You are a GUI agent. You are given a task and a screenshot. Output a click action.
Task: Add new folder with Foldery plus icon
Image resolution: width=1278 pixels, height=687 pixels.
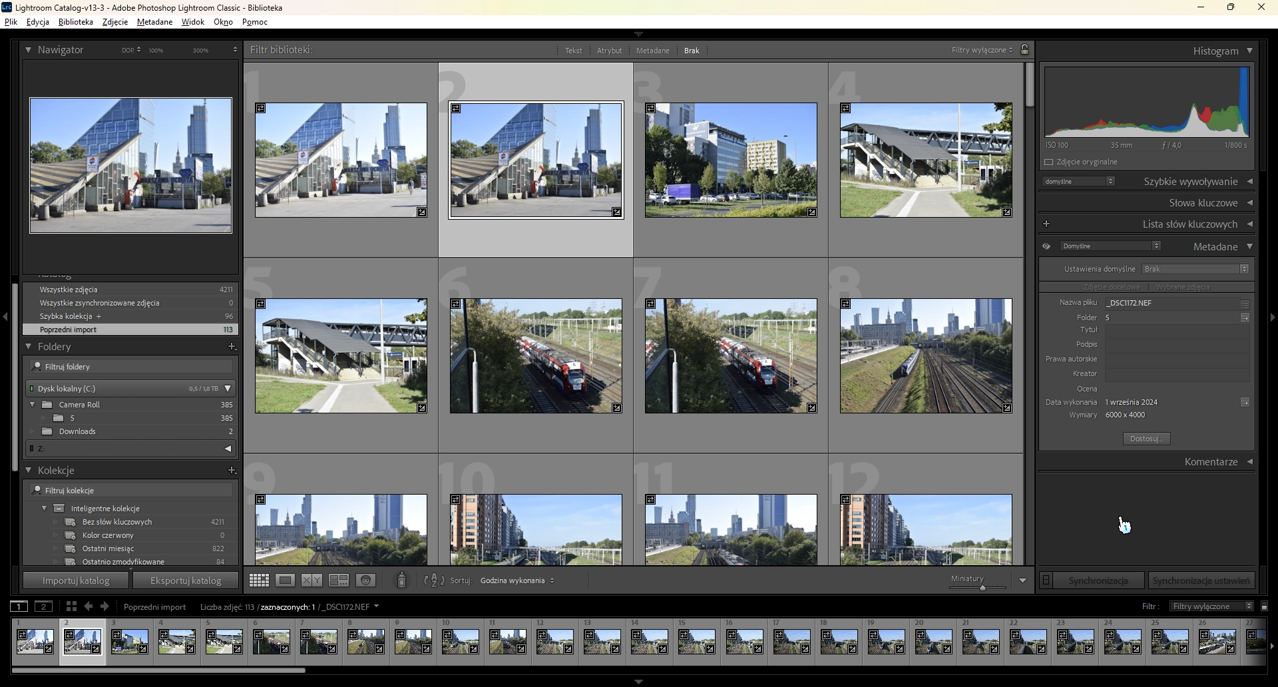point(232,347)
